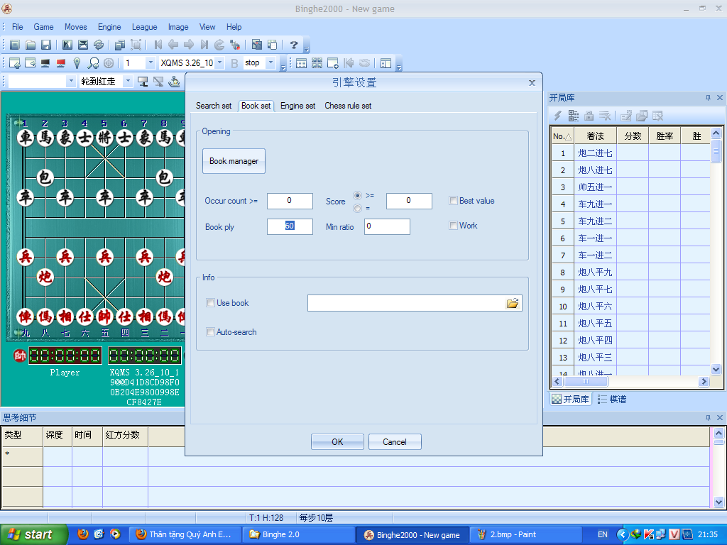This screenshot has height=545, width=727.
Task: Switch to the 2.bmp - Paint taskbar window
Action: point(525,534)
